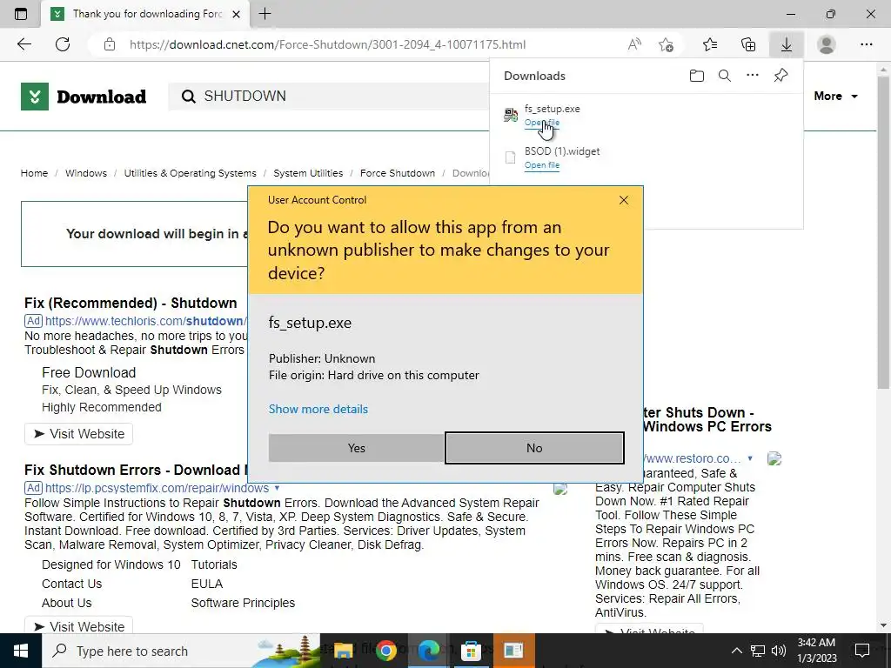Open the EULA ad link
The image size is (891, 668).
click(207, 584)
